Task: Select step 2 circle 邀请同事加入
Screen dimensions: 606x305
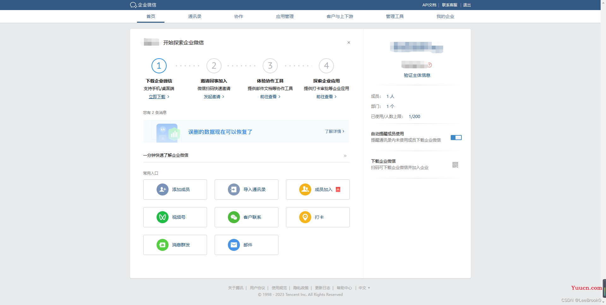Action: [x=214, y=66]
